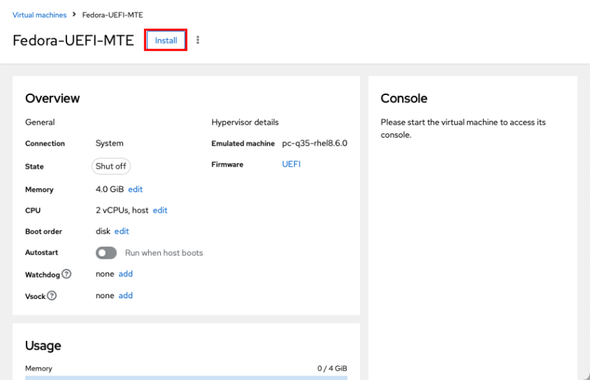Click the Shut off state label

click(x=111, y=166)
